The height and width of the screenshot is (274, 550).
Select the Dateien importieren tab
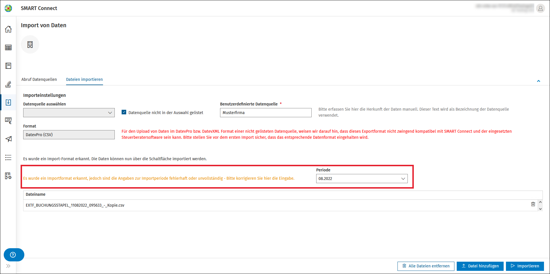tap(84, 79)
